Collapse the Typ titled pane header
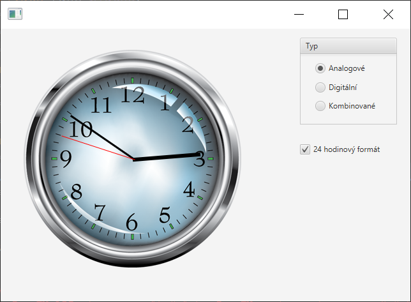The height and width of the screenshot is (302, 411). coord(348,46)
